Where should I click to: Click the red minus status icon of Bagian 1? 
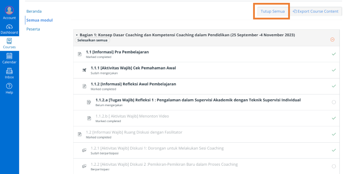[x=332, y=40]
